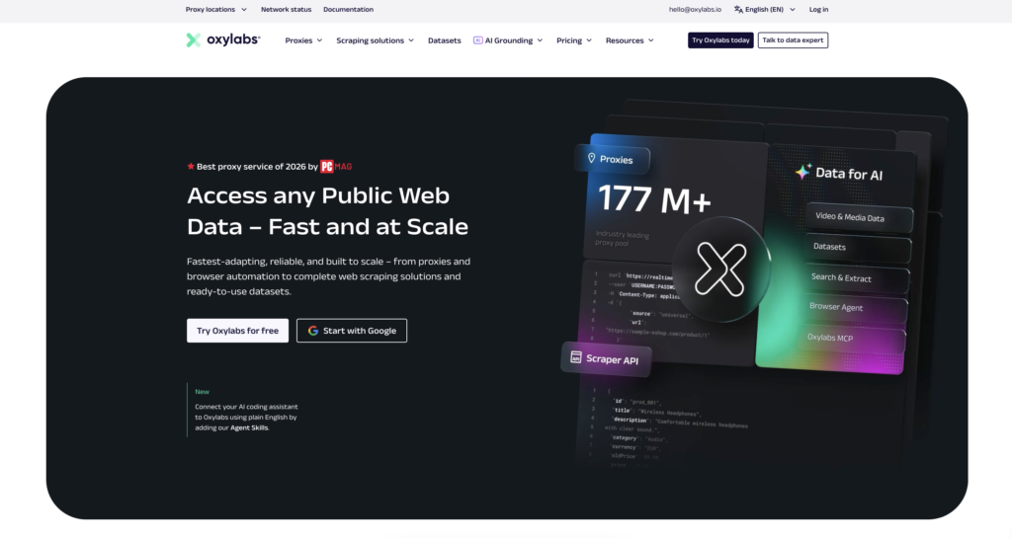The image size is (1012, 539).
Task: Select Video & Media Data card
Action: (859, 217)
